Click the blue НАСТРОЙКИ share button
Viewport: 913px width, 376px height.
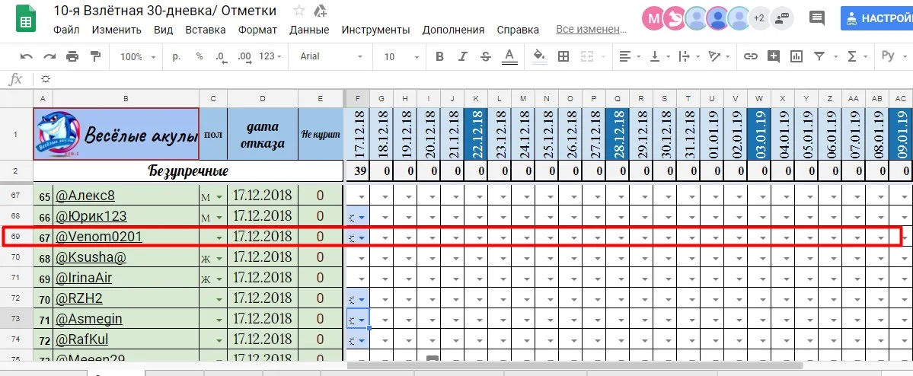(877, 18)
